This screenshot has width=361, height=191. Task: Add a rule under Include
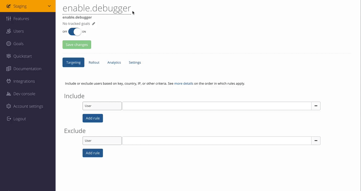(x=93, y=118)
